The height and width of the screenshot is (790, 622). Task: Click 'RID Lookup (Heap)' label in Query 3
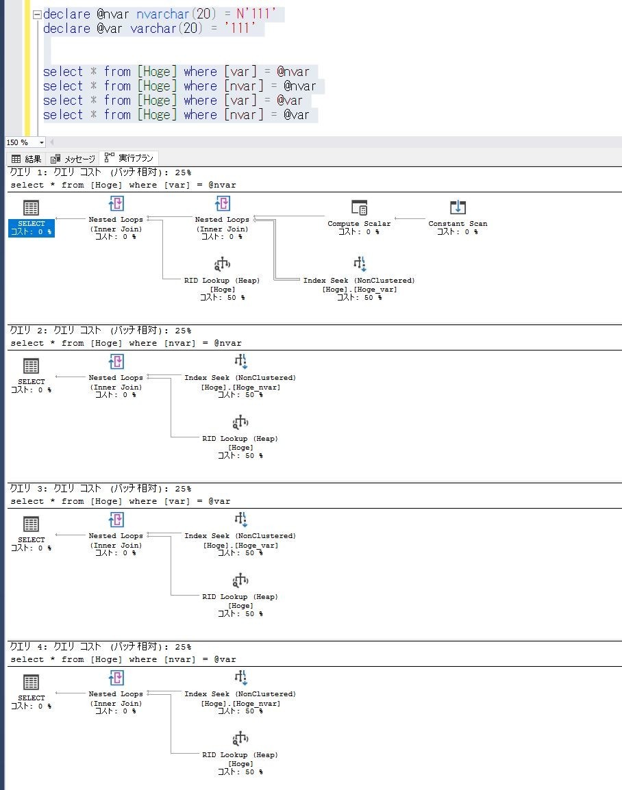(240, 597)
